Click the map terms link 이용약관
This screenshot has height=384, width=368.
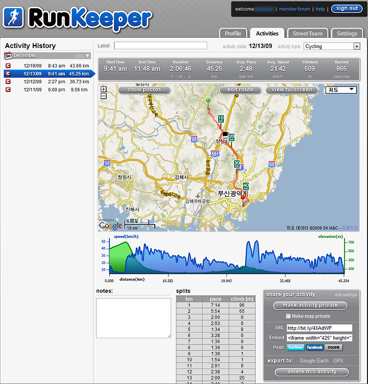click(x=350, y=228)
